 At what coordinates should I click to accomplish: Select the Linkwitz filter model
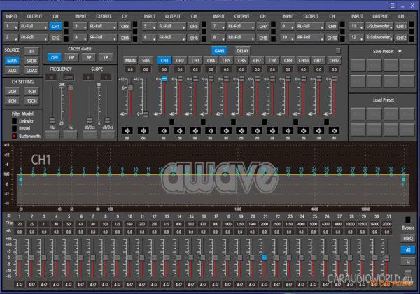(15, 121)
